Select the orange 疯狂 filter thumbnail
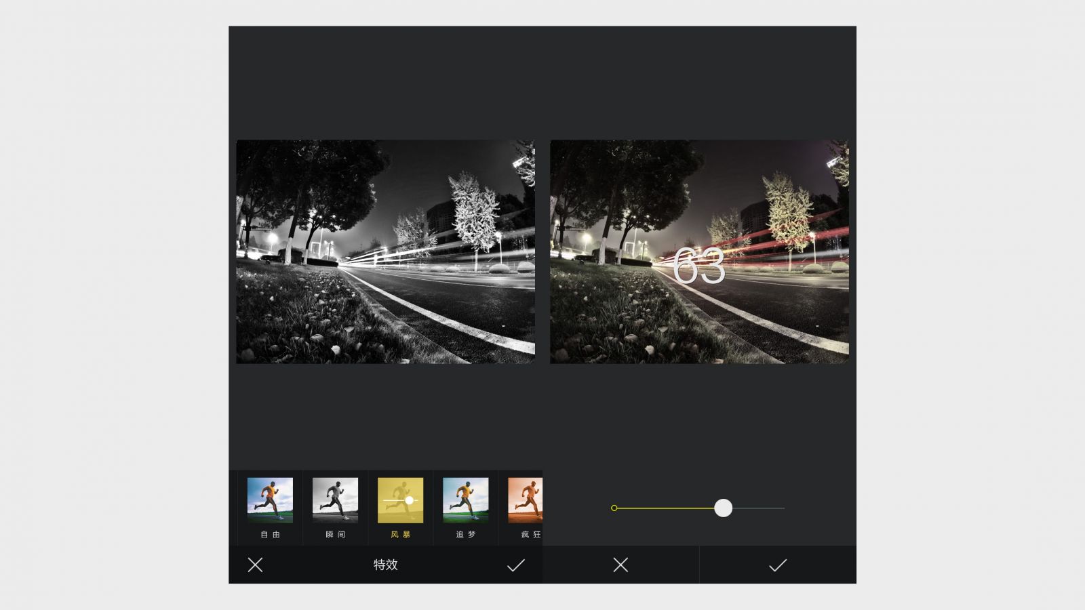Viewport: 1085px width, 610px height. tap(525, 500)
